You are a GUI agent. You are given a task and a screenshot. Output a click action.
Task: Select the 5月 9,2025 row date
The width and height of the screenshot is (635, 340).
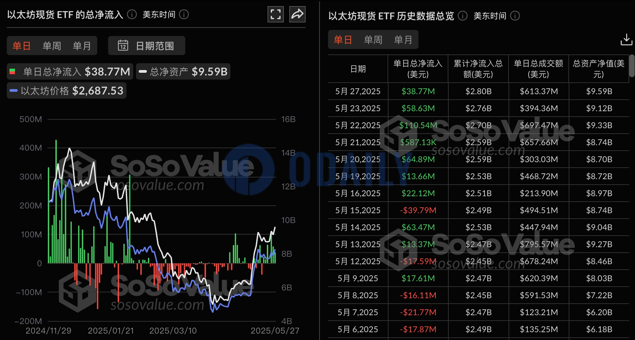[x=358, y=278]
